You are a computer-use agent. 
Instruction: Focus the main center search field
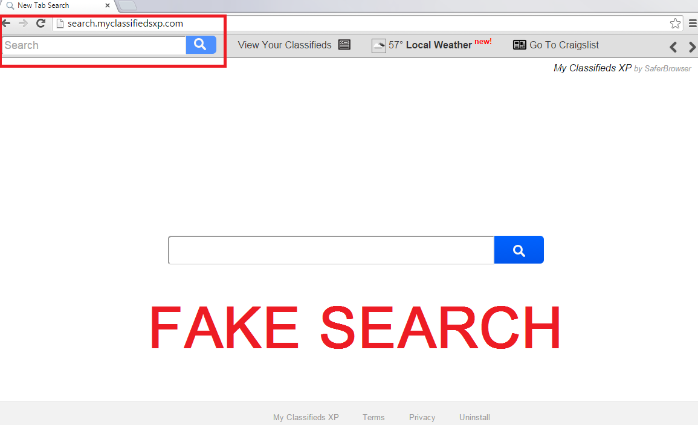tap(331, 250)
